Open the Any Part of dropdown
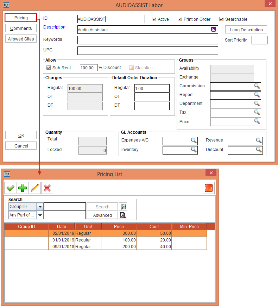 tap(40, 215)
